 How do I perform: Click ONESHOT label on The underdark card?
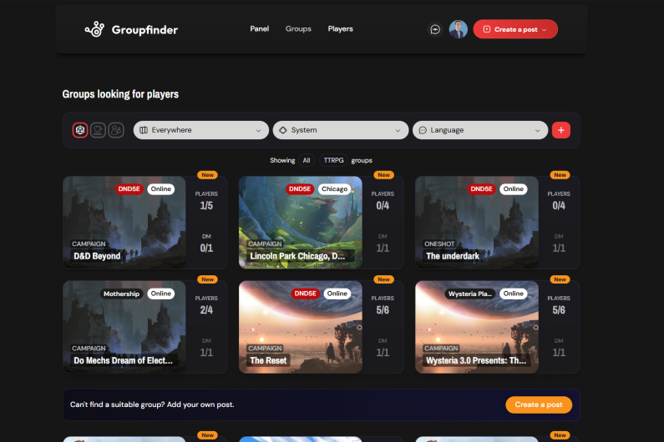[439, 244]
